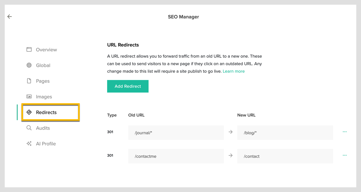This screenshot has width=361, height=192.
Task: Click the Audits magnifier icon
Action: [29, 128]
